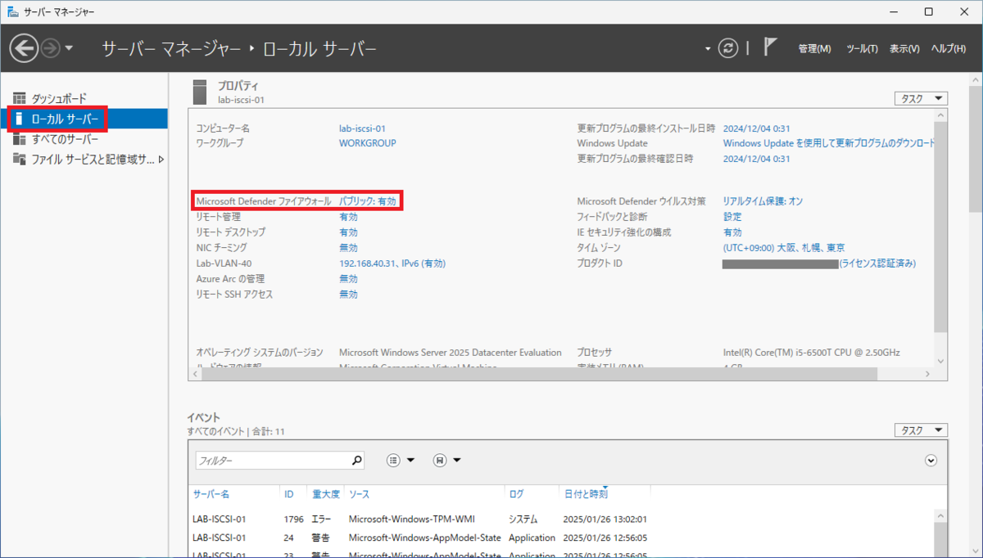Click the WORKGROUP link
The image size is (983, 558).
tap(368, 142)
